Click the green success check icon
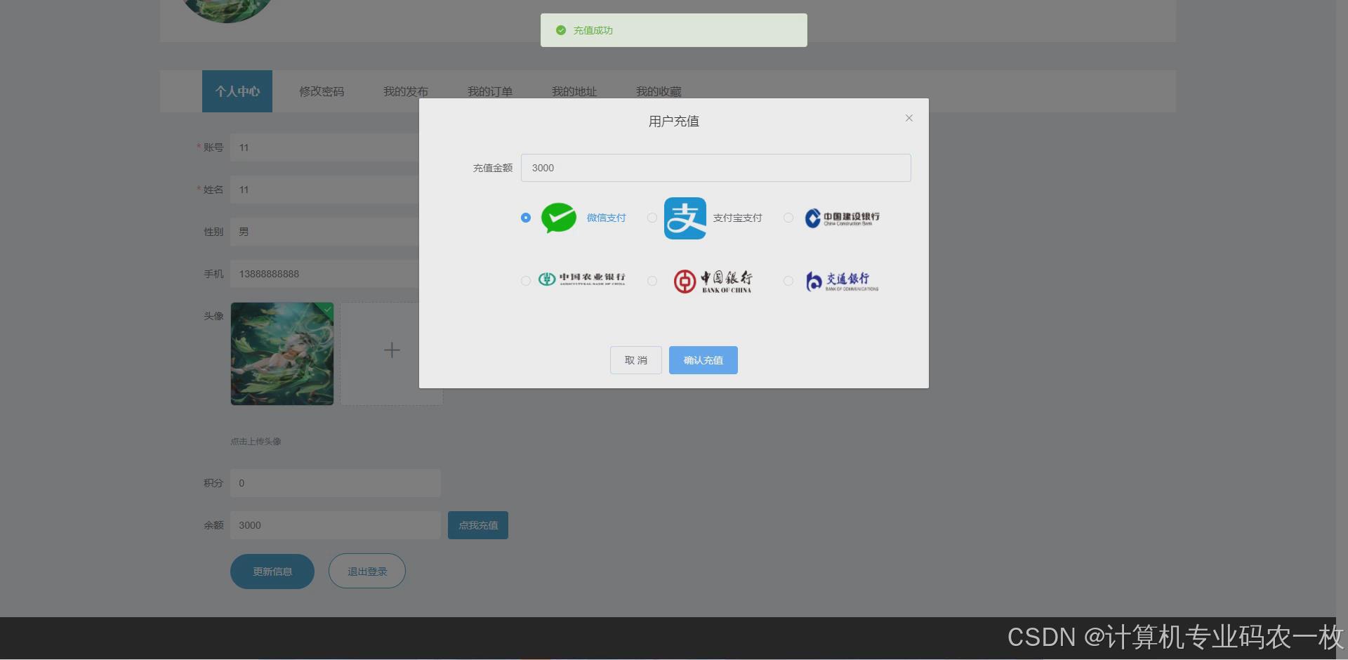The width and height of the screenshot is (1348, 660). [561, 30]
